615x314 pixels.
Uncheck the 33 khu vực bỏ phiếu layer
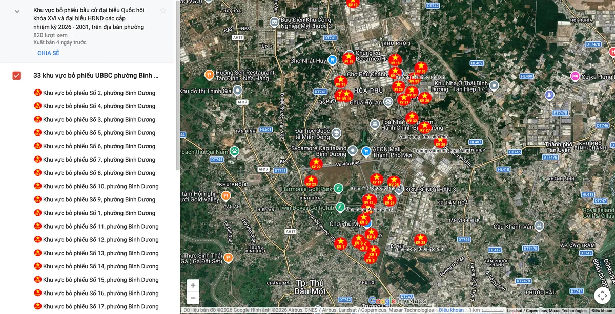coord(17,76)
